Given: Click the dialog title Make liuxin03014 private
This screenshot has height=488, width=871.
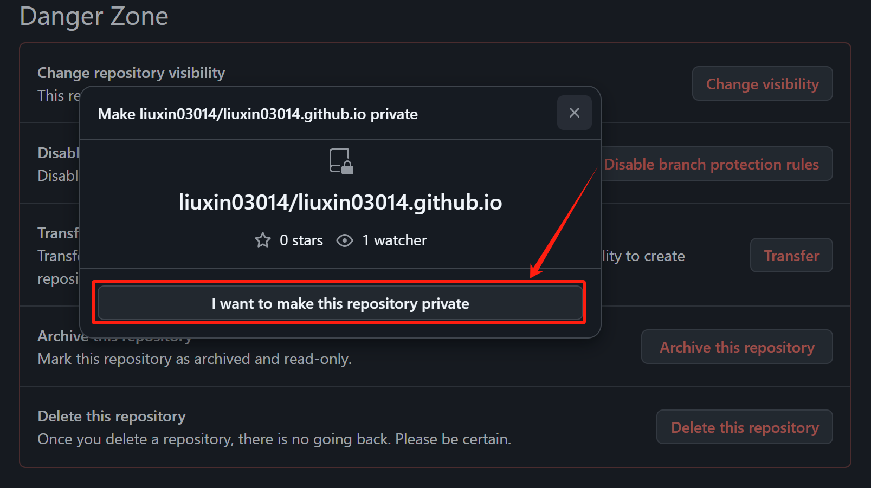Looking at the screenshot, I should pyautogui.click(x=257, y=114).
